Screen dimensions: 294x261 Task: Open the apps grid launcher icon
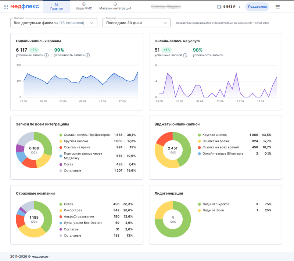point(6,7)
